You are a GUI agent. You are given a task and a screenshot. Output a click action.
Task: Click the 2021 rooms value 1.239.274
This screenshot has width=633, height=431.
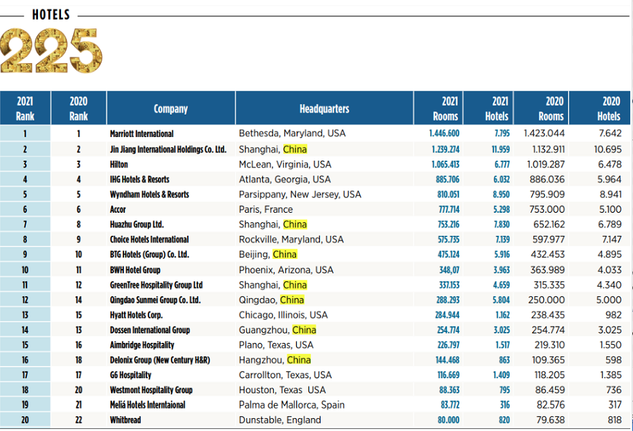[x=446, y=149]
